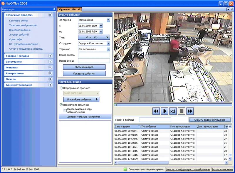Click the video progress slider bar

tap(173, 105)
